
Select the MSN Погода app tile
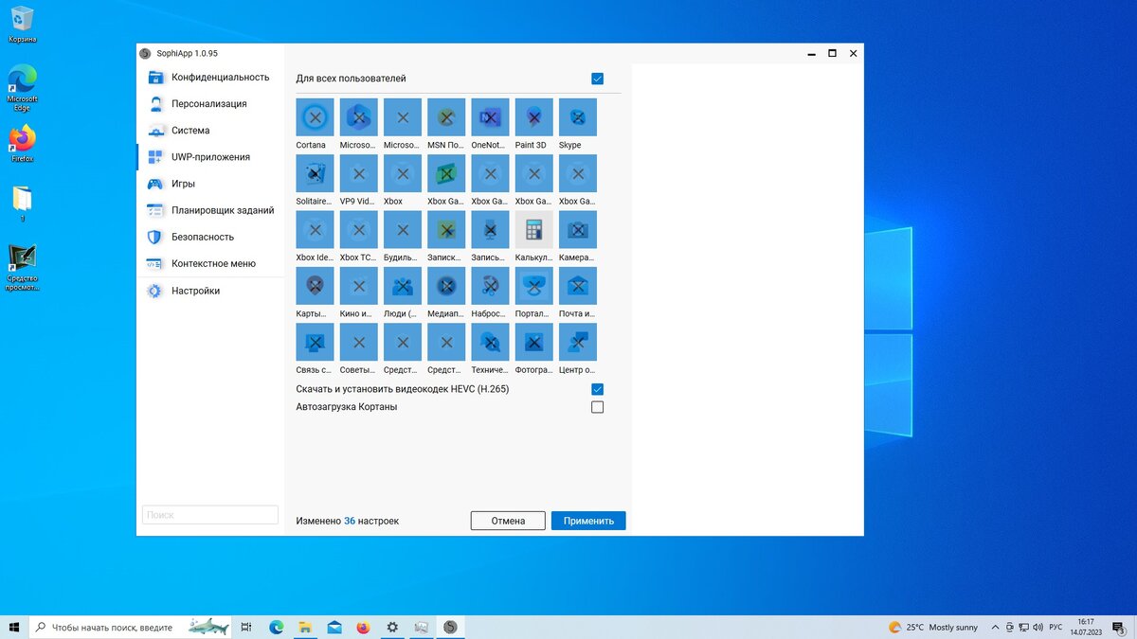pos(446,117)
